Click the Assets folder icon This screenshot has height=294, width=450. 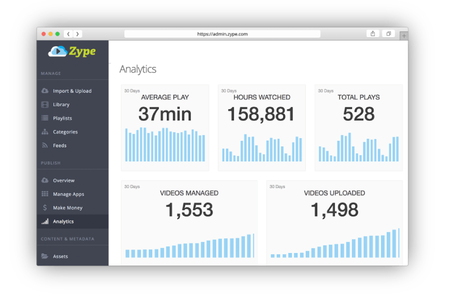click(x=45, y=256)
